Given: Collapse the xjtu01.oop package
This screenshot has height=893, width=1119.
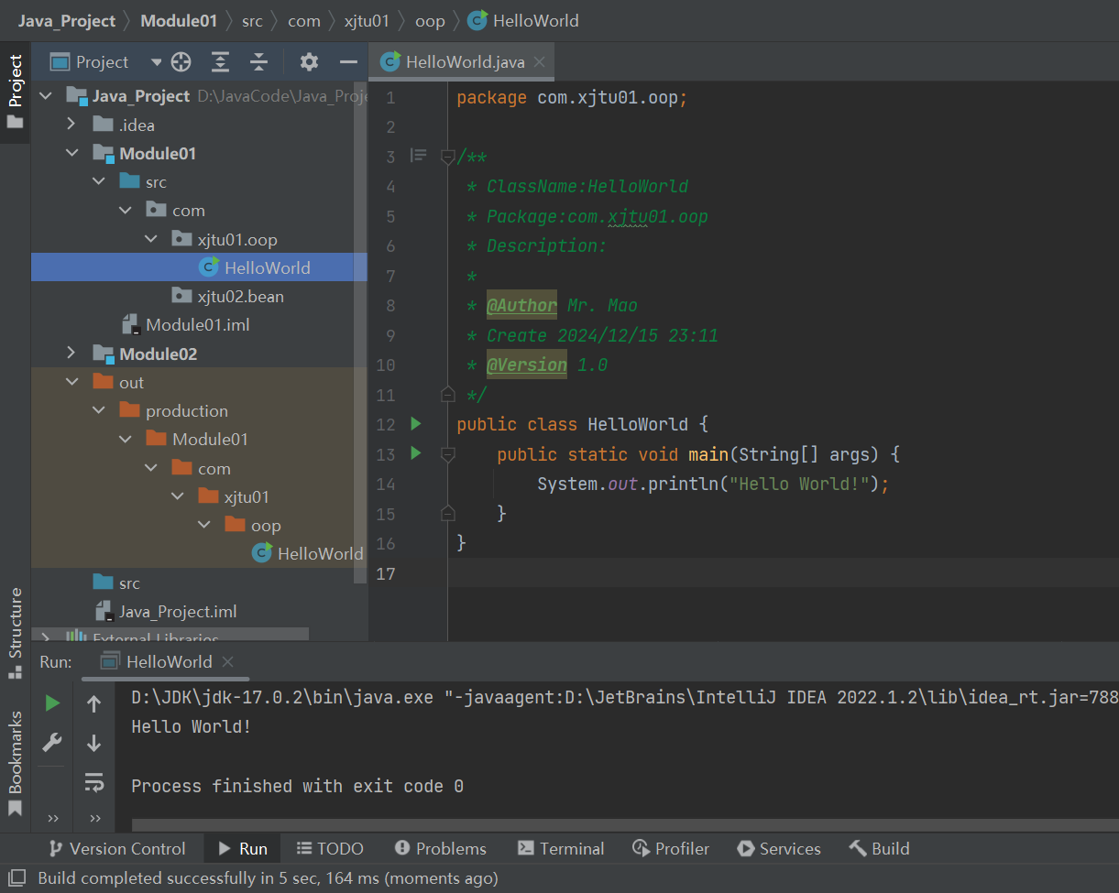Looking at the screenshot, I should coord(151,239).
